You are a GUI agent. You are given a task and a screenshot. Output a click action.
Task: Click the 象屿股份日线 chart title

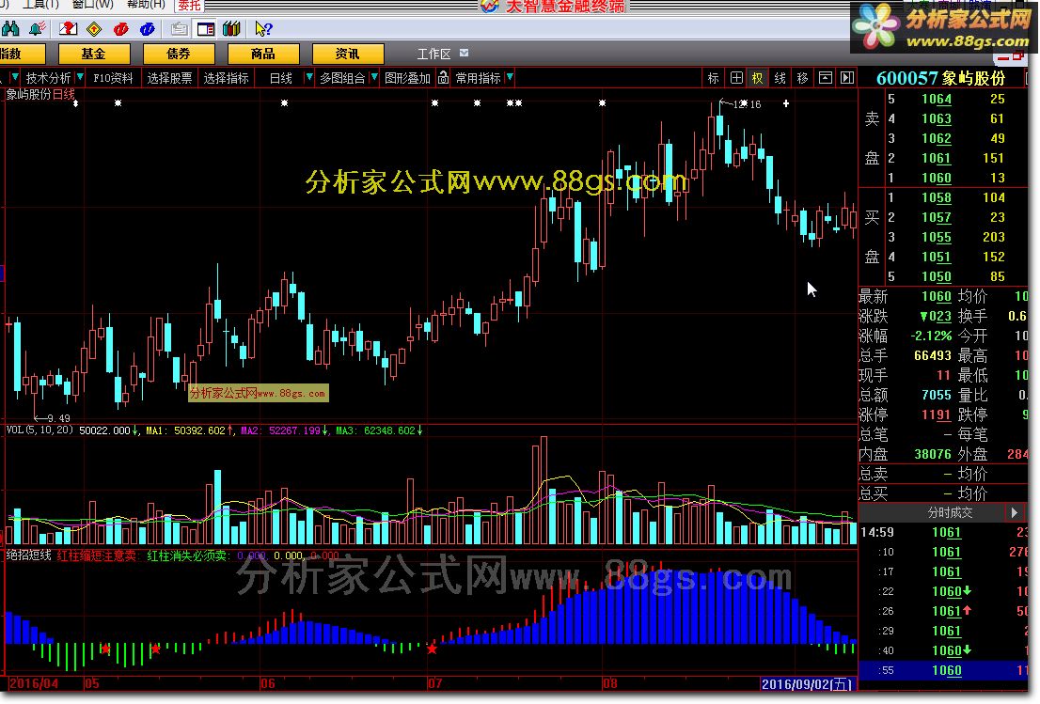coord(40,94)
